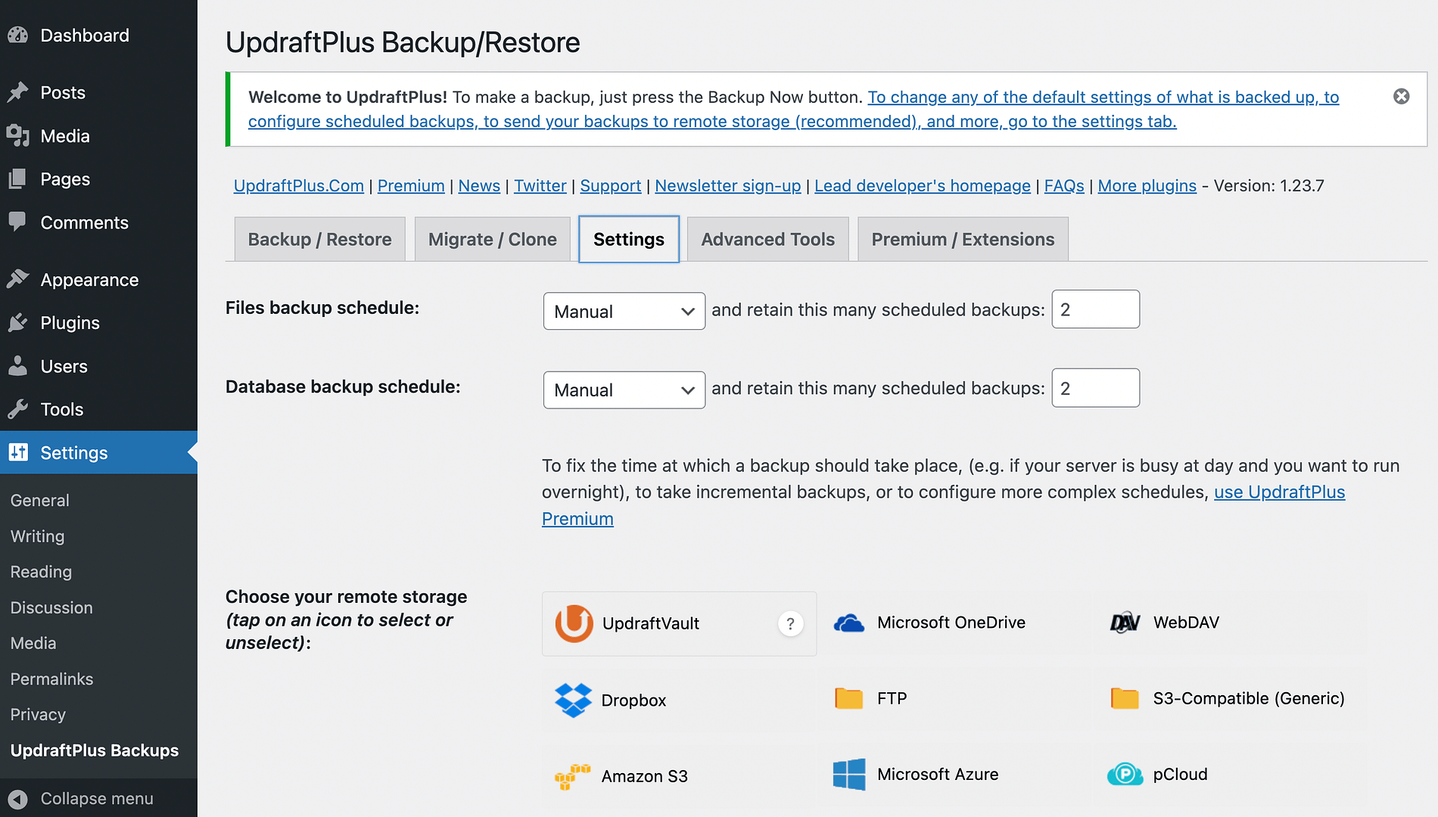This screenshot has height=817, width=1438.
Task: Switch to the Advanced Tools tab
Action: pyautogui.click(x=767, y=239)
